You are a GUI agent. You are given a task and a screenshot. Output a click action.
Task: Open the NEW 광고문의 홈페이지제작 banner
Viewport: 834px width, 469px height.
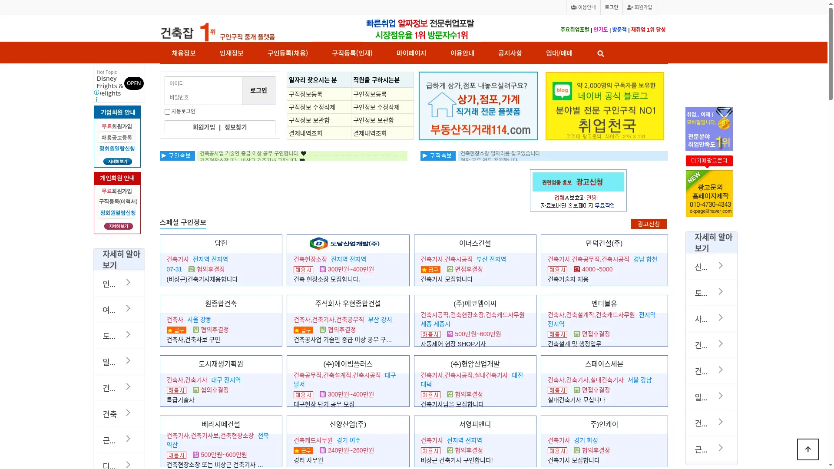(709, 194)
